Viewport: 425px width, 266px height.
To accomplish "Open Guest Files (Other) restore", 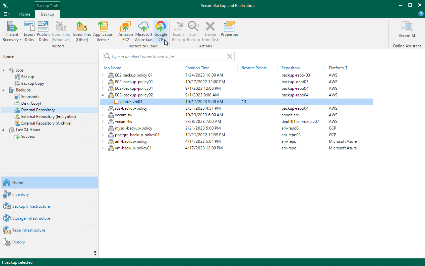I will click(82, 32).
